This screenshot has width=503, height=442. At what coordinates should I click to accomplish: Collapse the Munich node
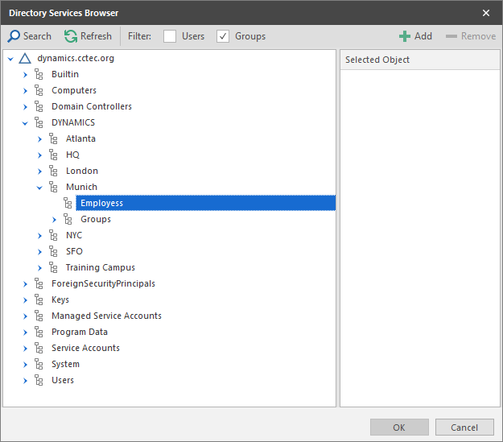click(x=39, y=188)
